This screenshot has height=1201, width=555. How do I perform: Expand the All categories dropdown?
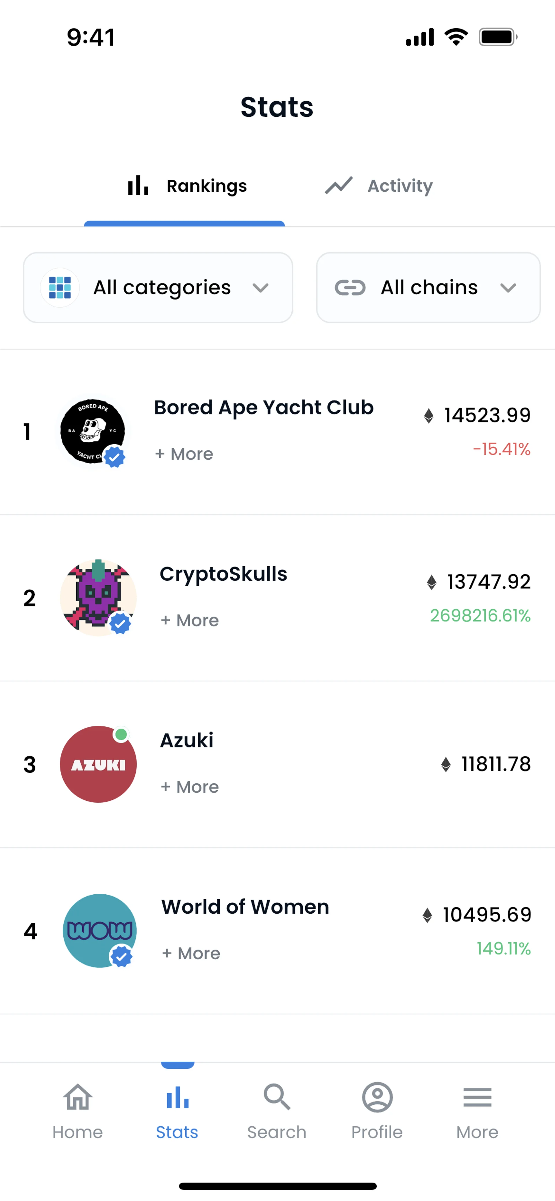[x=158, y=288]
